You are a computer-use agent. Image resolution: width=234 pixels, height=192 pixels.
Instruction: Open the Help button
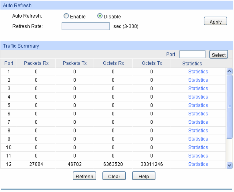tap(144, 176)
